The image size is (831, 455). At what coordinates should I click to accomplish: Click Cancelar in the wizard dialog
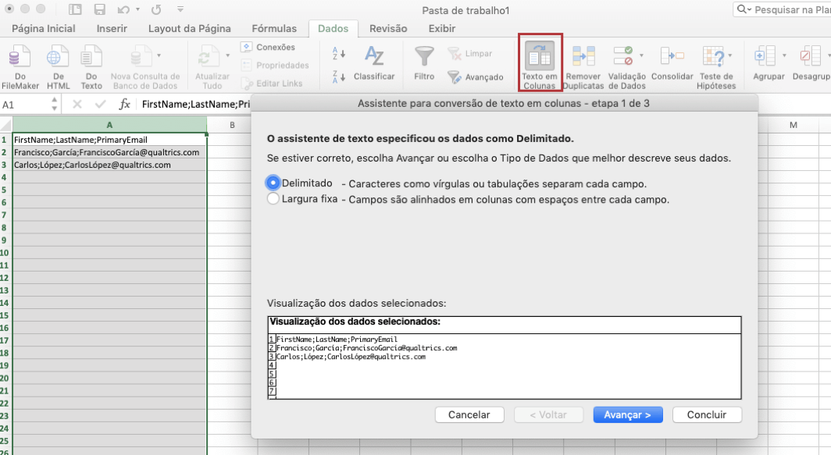click(x=469, y=414)
